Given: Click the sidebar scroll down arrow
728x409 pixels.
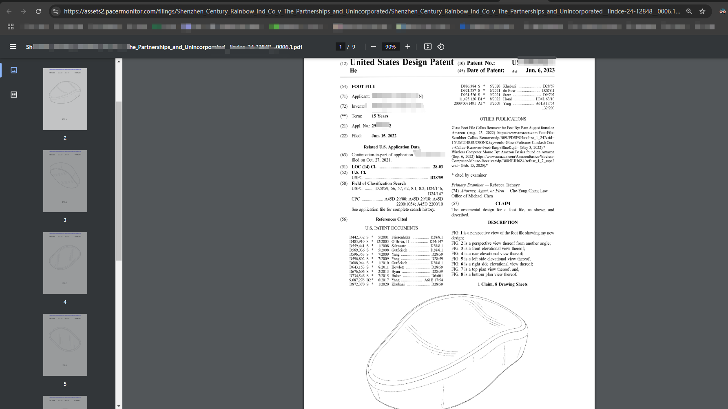Looking at the screenshot, I should 119,406.
